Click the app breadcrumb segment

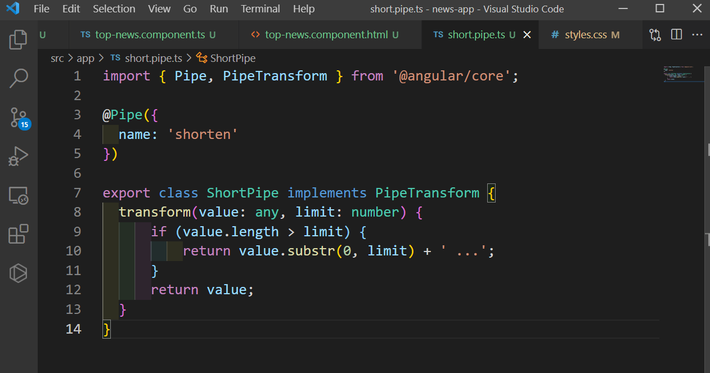86,58
